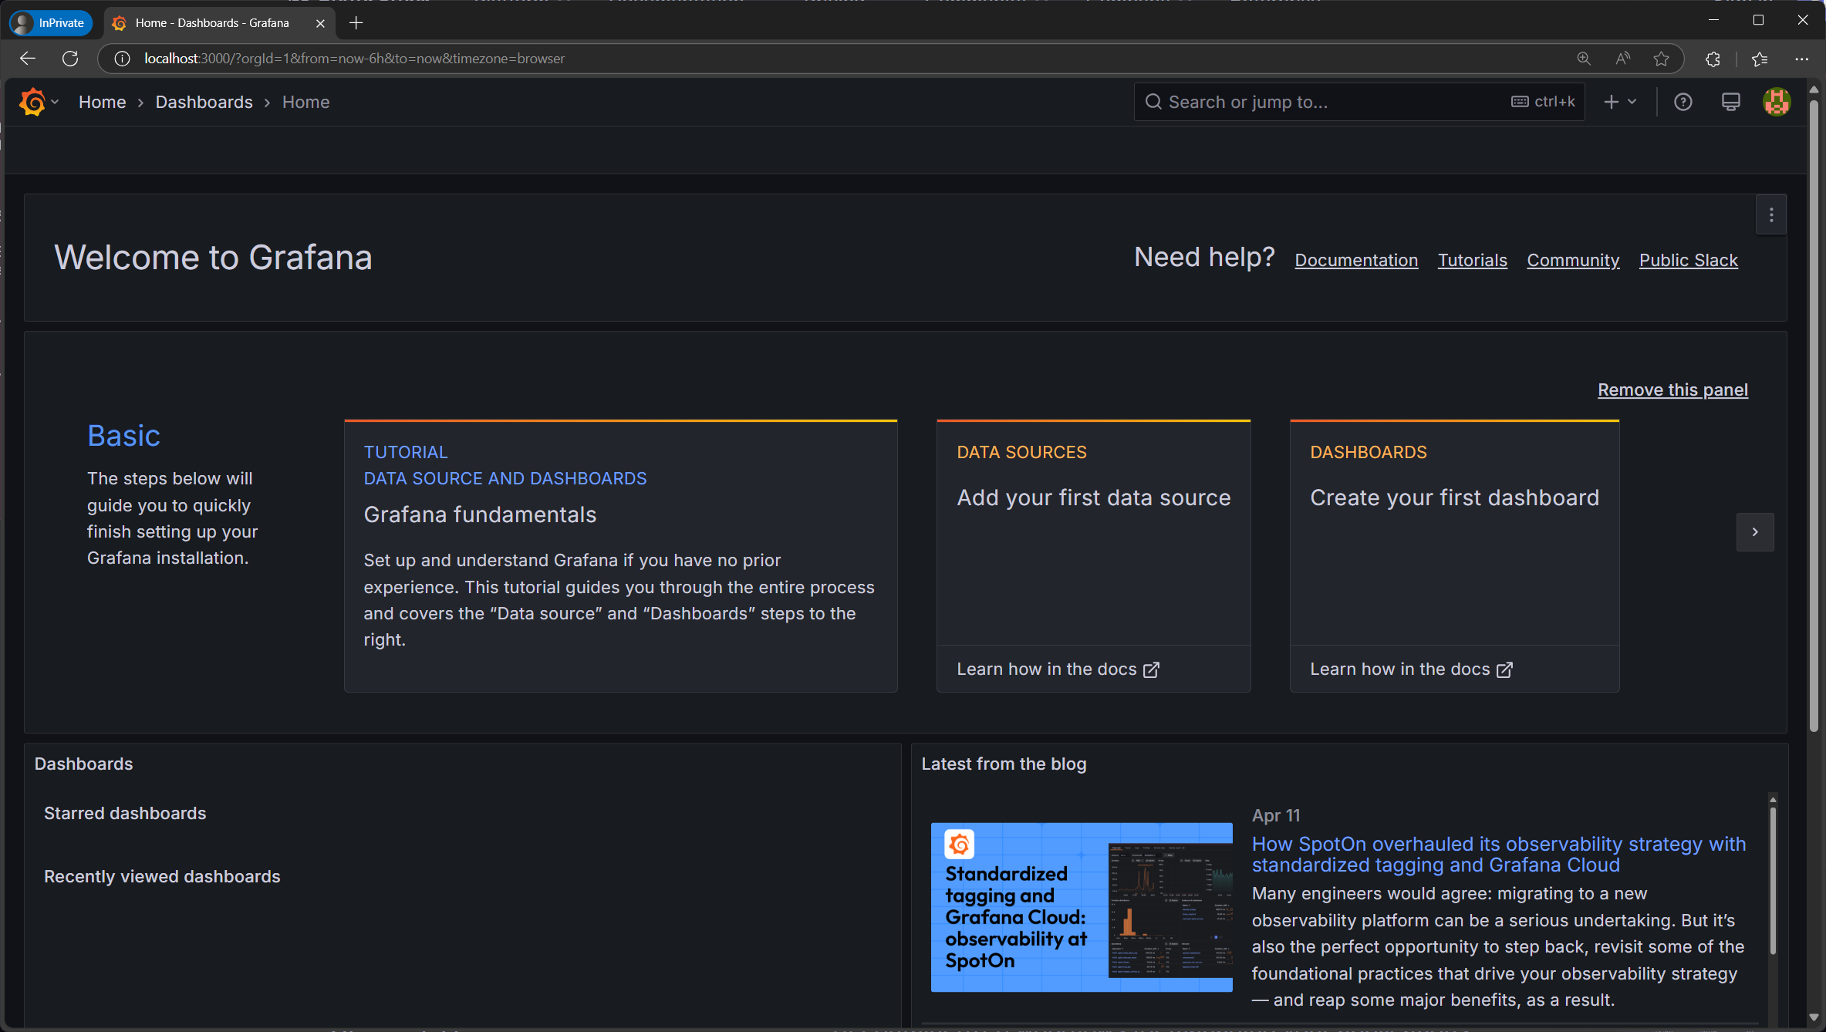Click the external link icon on Data Sources card
Screen dimensions: 1826x1032
[1150, 669]
